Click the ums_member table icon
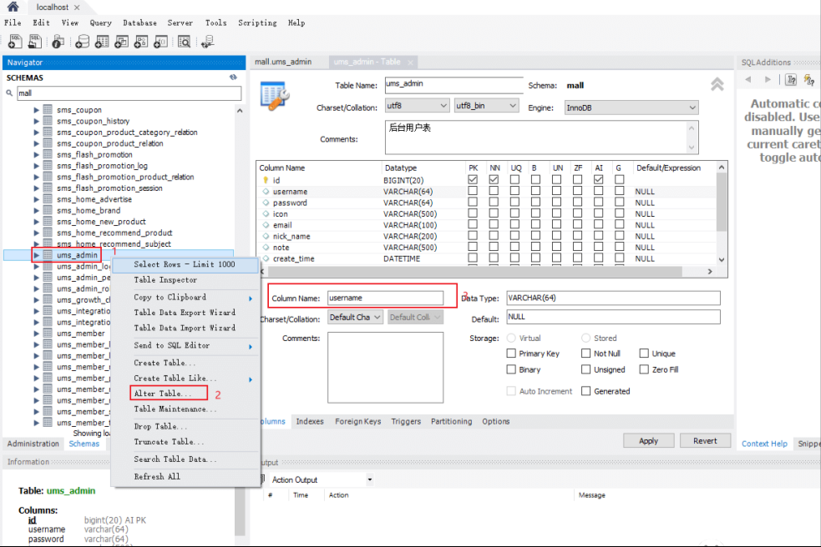Image resolution: width=821 pixels, height=547 pixels. point(48,333)
